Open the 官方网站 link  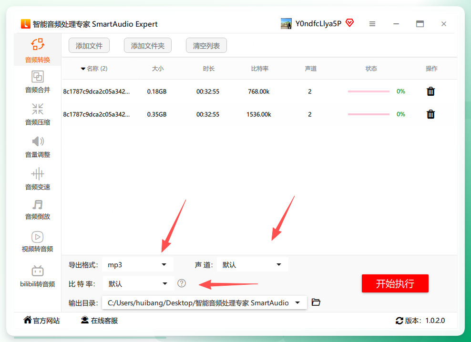click(x=46, y=321)
